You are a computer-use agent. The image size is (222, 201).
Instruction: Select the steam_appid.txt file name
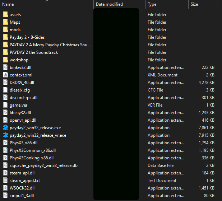click(25, 181)
